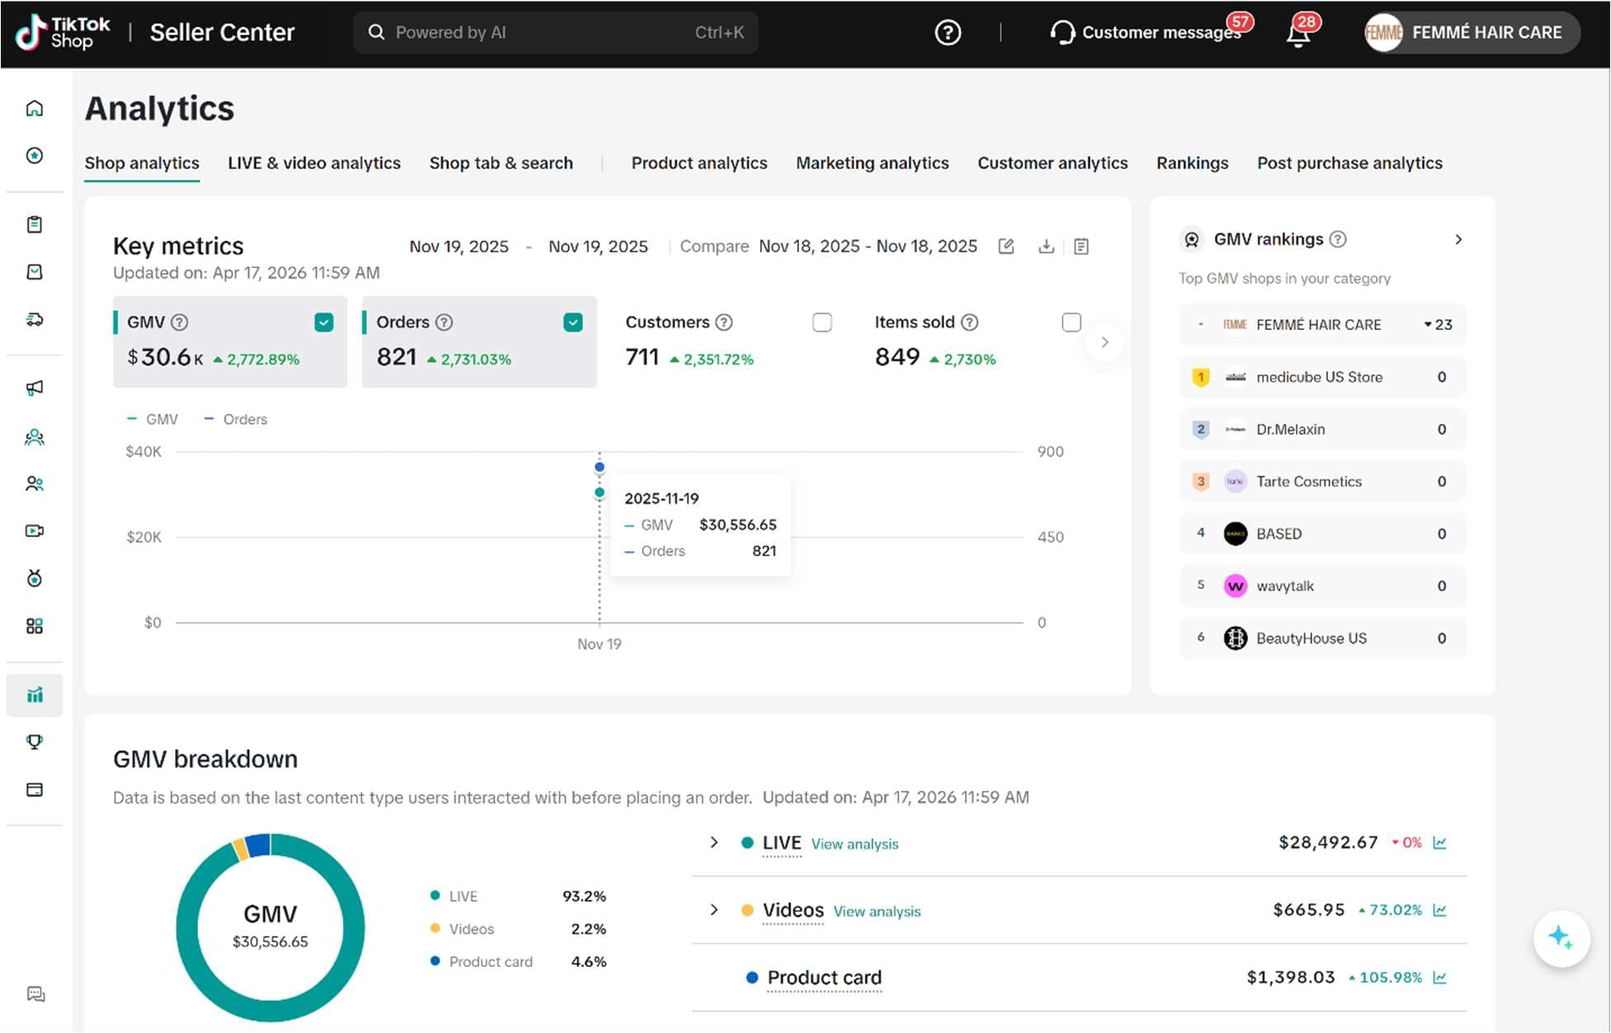The image size is (1611, 1033).
Task: Open the home icon in sidebar
Action: pos(35,109)
